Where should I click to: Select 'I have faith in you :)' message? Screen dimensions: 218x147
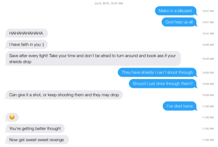pyautogui.click(x=26, y=45)
